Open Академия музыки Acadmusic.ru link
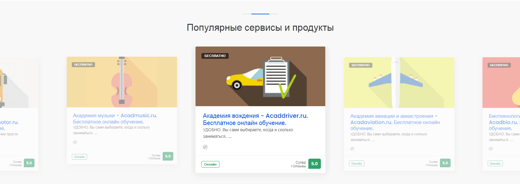 pos(115,118)
